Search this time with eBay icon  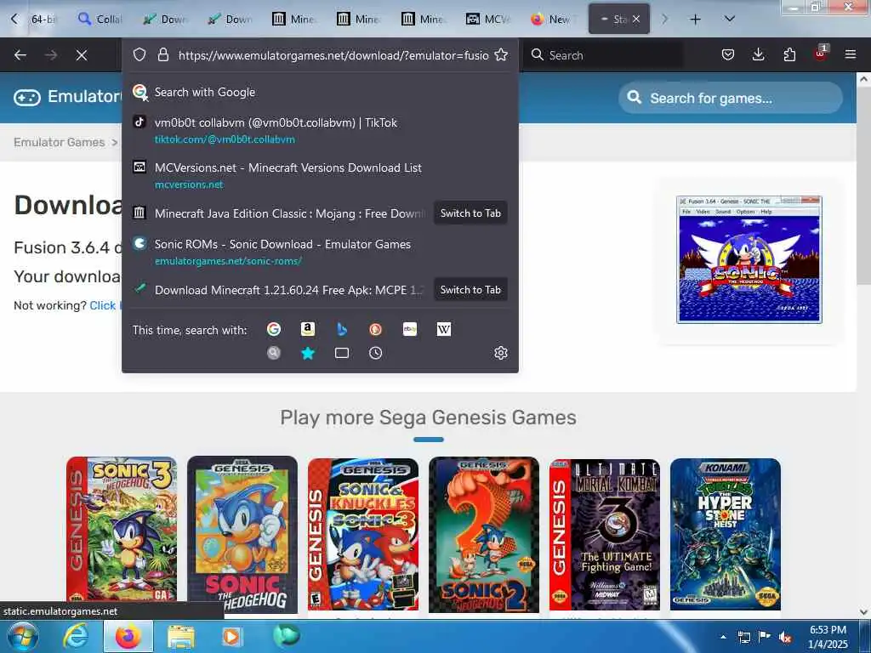410,329
